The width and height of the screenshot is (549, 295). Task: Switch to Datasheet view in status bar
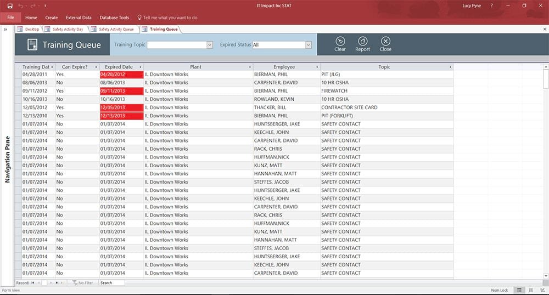tap(531, 290)
